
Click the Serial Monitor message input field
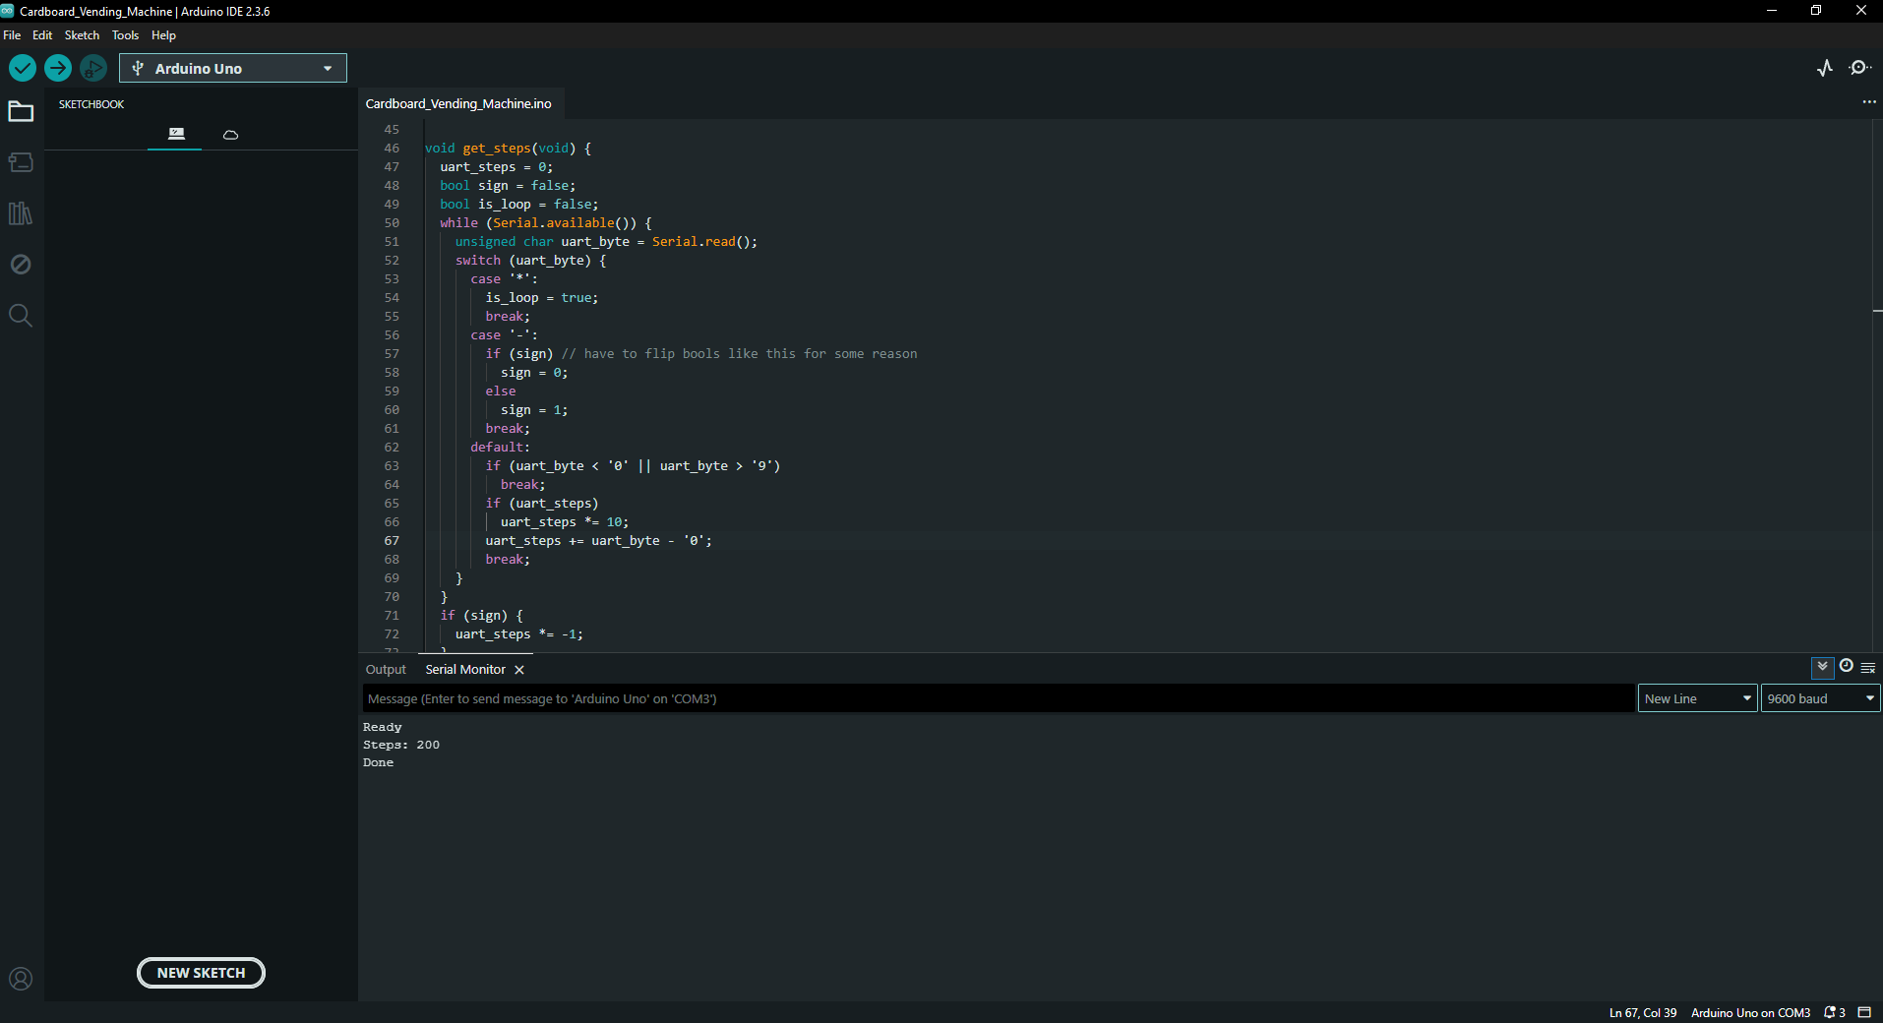998,698
